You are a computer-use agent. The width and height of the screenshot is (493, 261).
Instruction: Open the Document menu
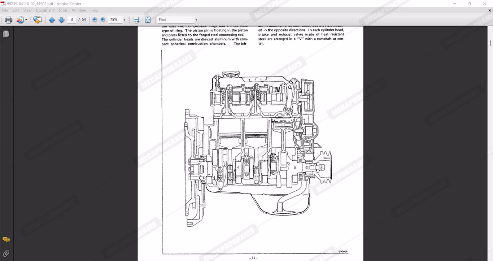(45, 10)
